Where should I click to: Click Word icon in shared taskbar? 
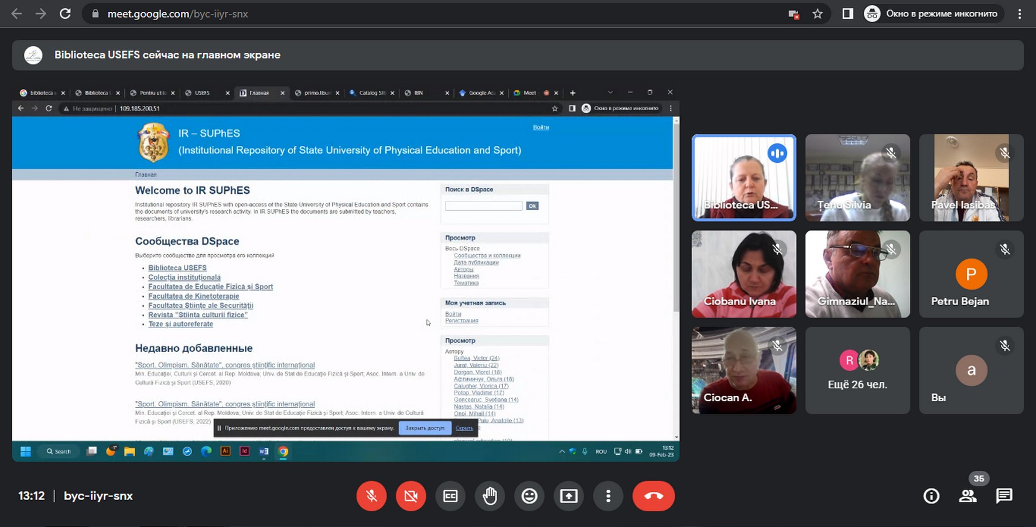coord(264,451)
